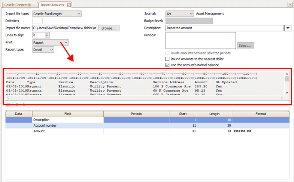
Task: Increase the Lines to skip value
Action: 47,34
